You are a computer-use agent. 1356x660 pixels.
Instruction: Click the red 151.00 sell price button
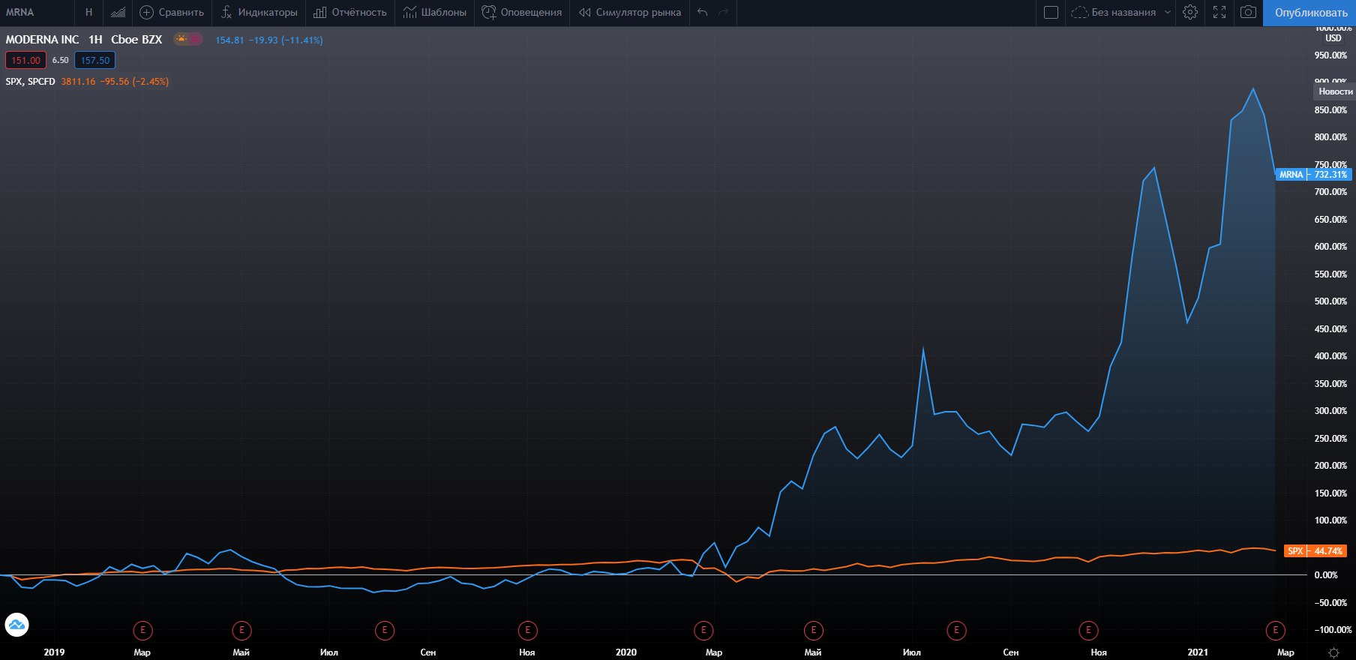pos(25,60)
